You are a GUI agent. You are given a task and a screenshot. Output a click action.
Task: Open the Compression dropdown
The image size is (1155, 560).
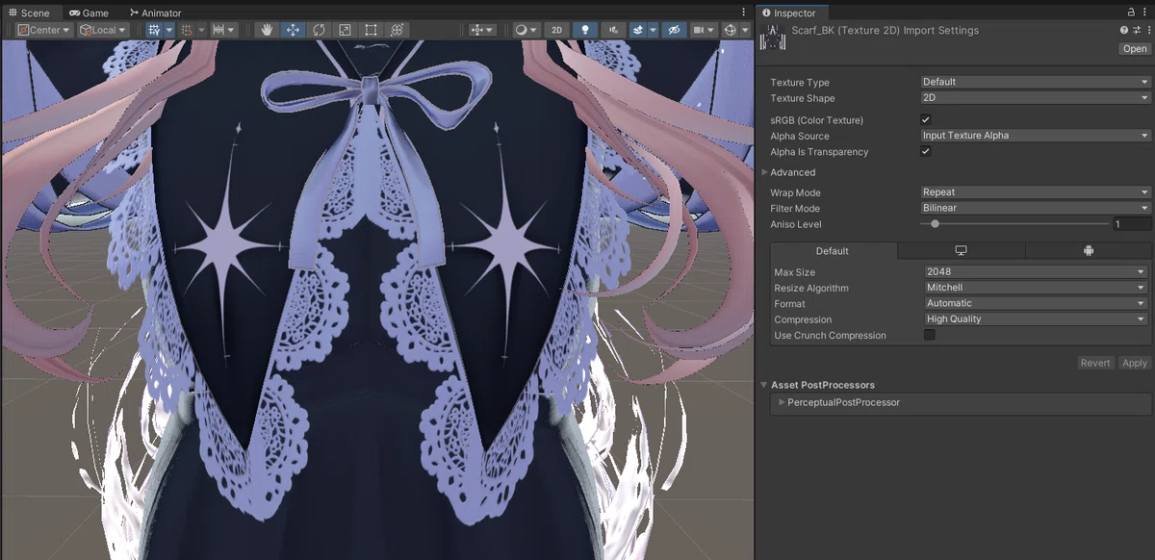click(1036, 319)
